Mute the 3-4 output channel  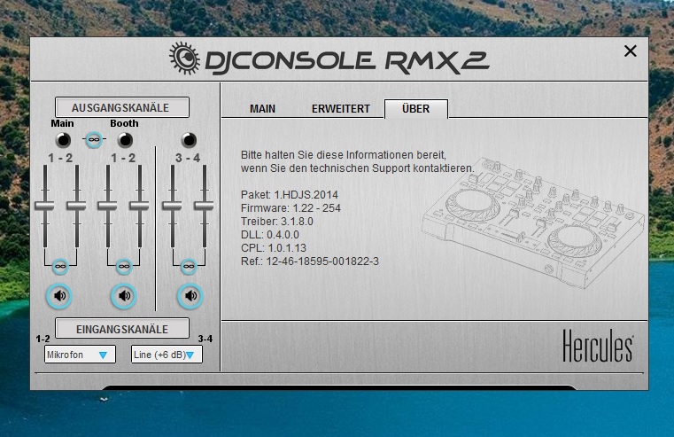pyautogui.click(x=190, y=296)
